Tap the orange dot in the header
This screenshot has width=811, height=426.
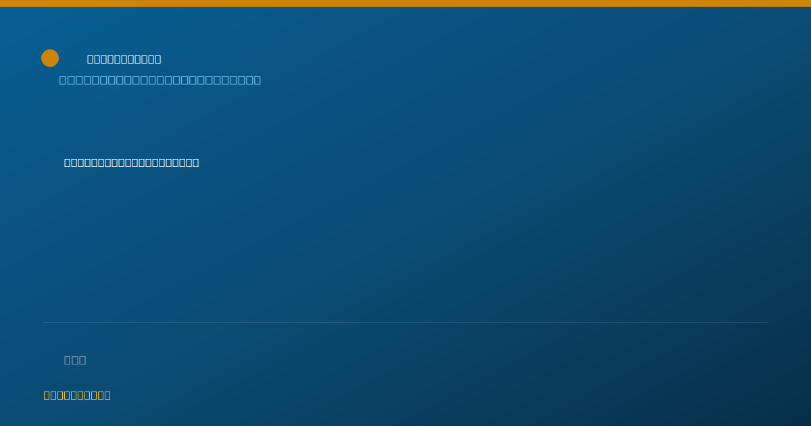click(50, 58)
